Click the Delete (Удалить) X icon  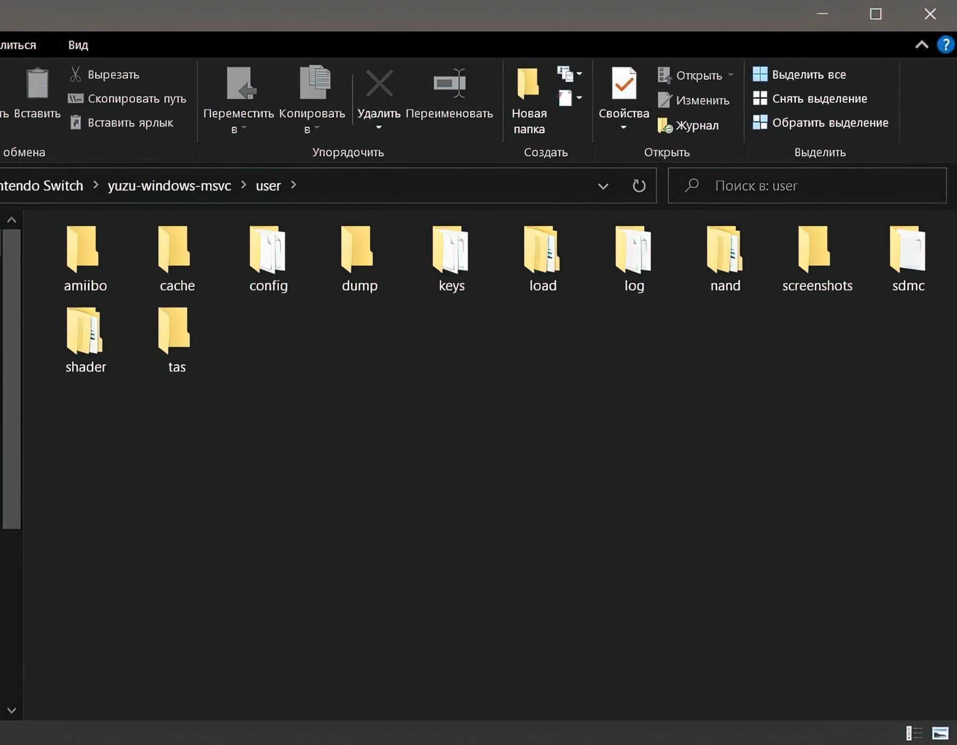tap(379, 85)
